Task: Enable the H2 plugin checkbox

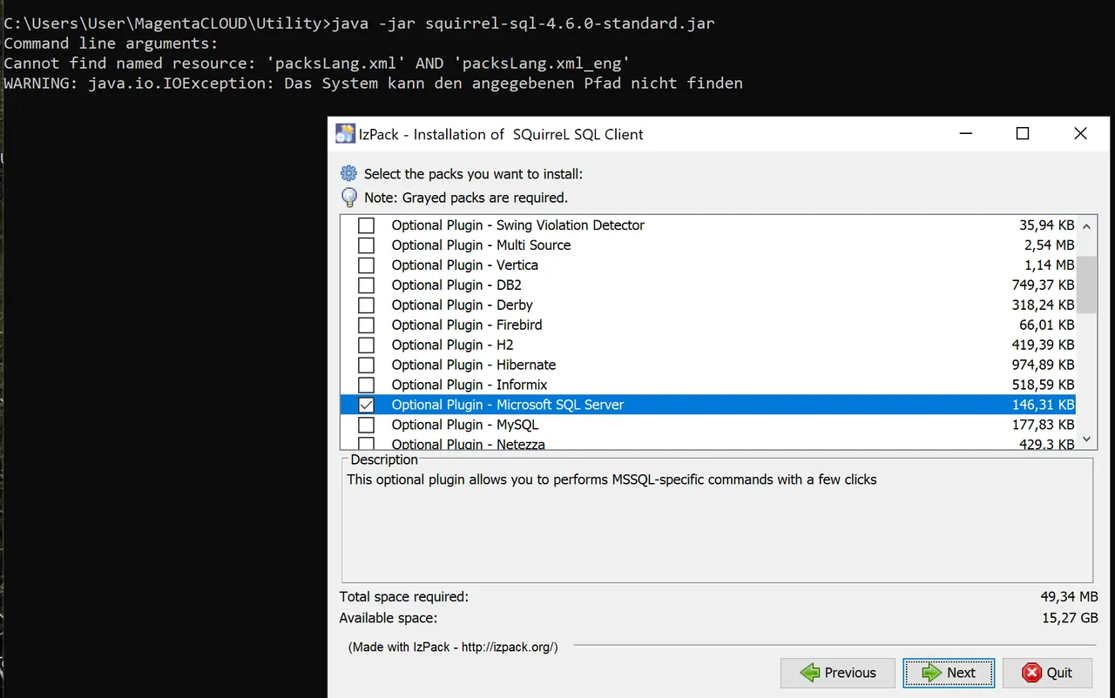Action: [367, 346]
